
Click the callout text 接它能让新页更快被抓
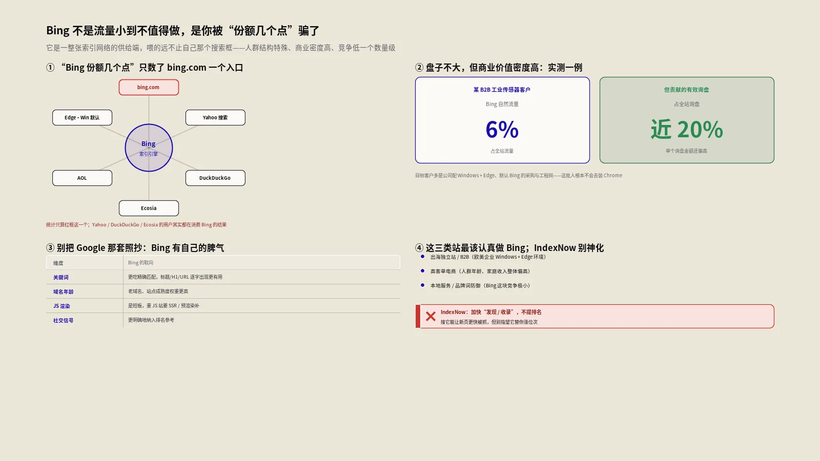coord(489,322)
